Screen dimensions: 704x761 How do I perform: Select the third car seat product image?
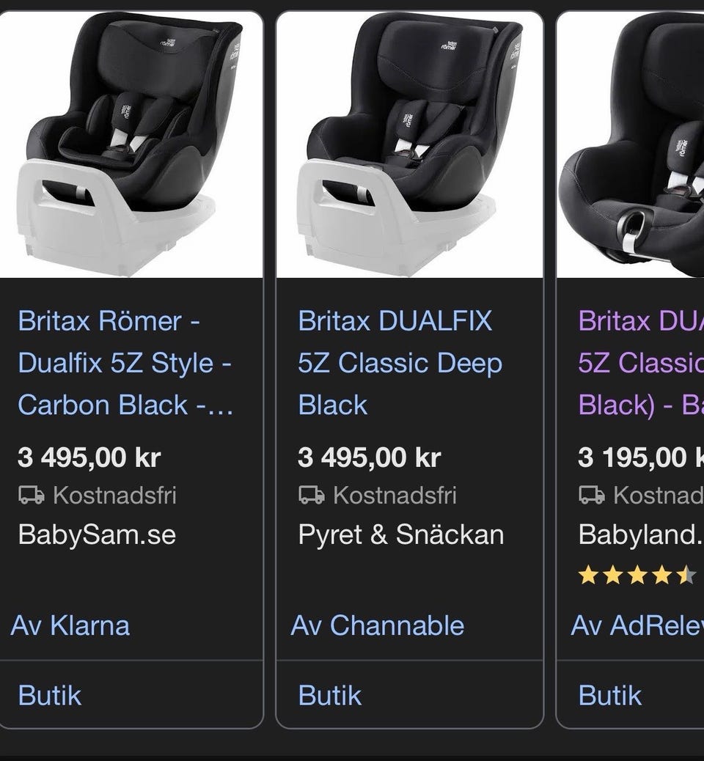(632, 145)
